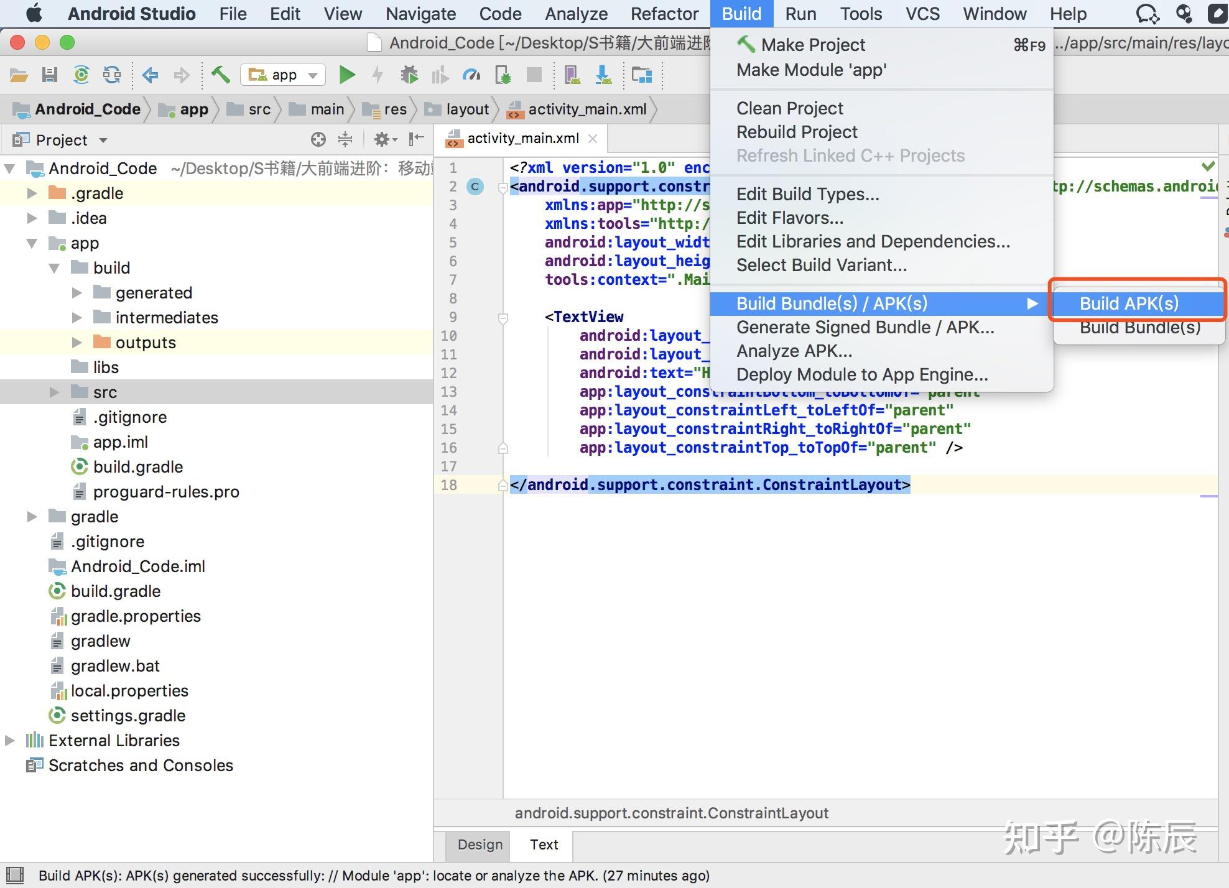The width and height of the screenshot is (1229, 888).
Task: Click the Debug app bug icon
Action: click(x=409, y=75)
